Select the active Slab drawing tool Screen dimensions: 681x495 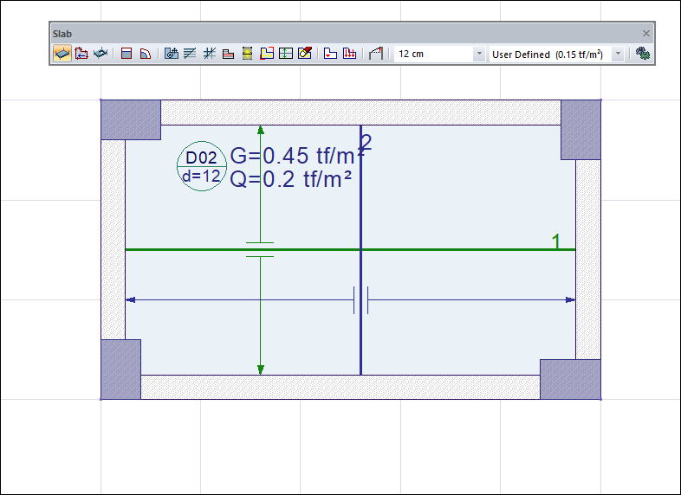tap(62, 54)
